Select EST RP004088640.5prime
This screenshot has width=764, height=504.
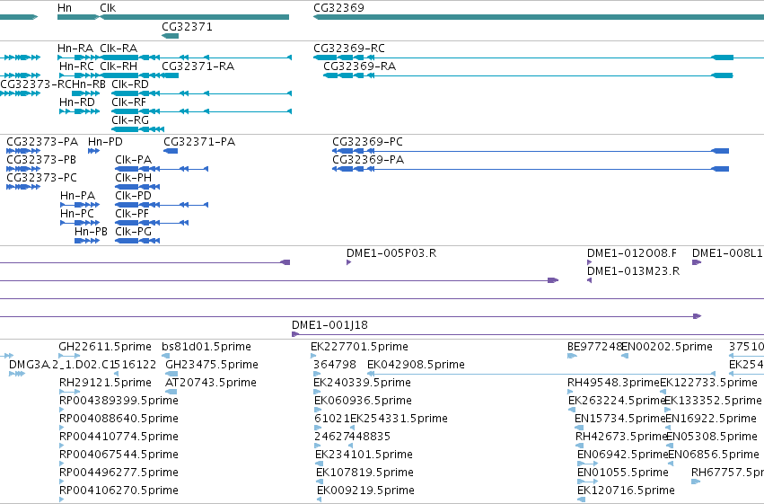[119, 420]
